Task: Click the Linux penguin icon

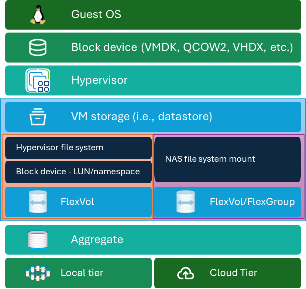Action: click(37, 15)
